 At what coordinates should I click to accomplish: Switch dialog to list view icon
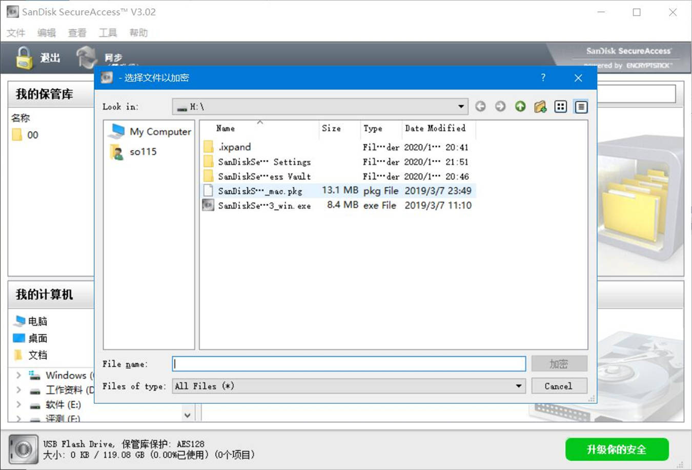561,106
